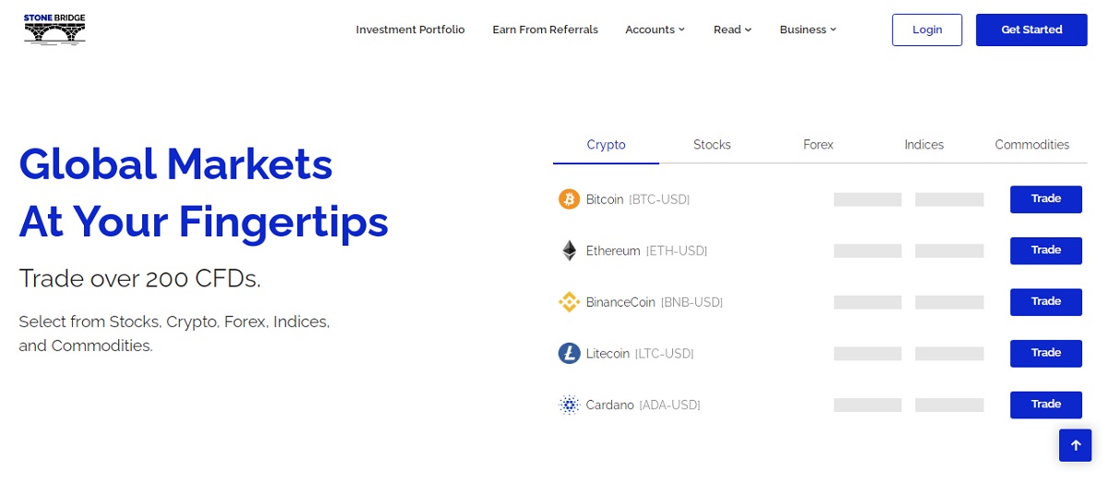Click the Cardano logo icon

pyautogui.click(x=570, y=405)
